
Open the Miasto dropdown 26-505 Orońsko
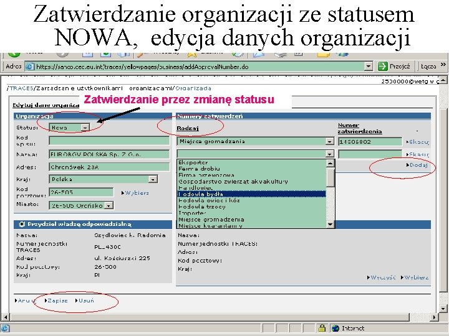click(x=109, y=205)
